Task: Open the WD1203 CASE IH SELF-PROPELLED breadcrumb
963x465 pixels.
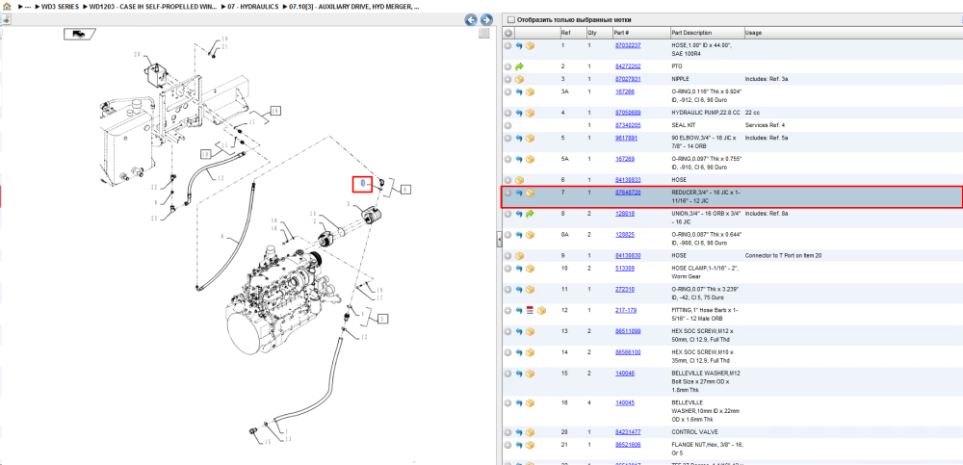Action: tap(152, 7)
